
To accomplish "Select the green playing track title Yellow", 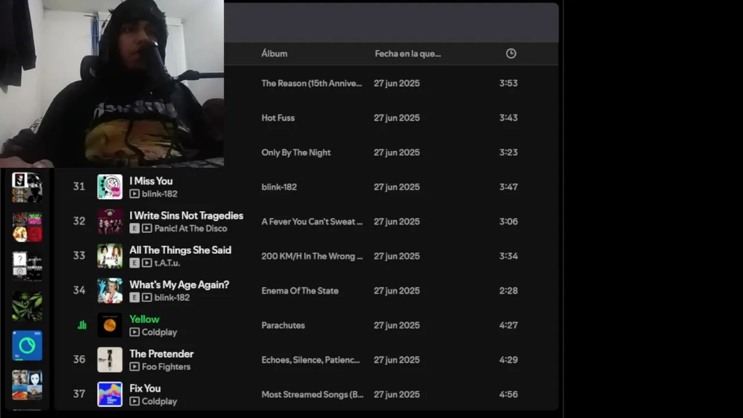I will [x=144, y=319].
